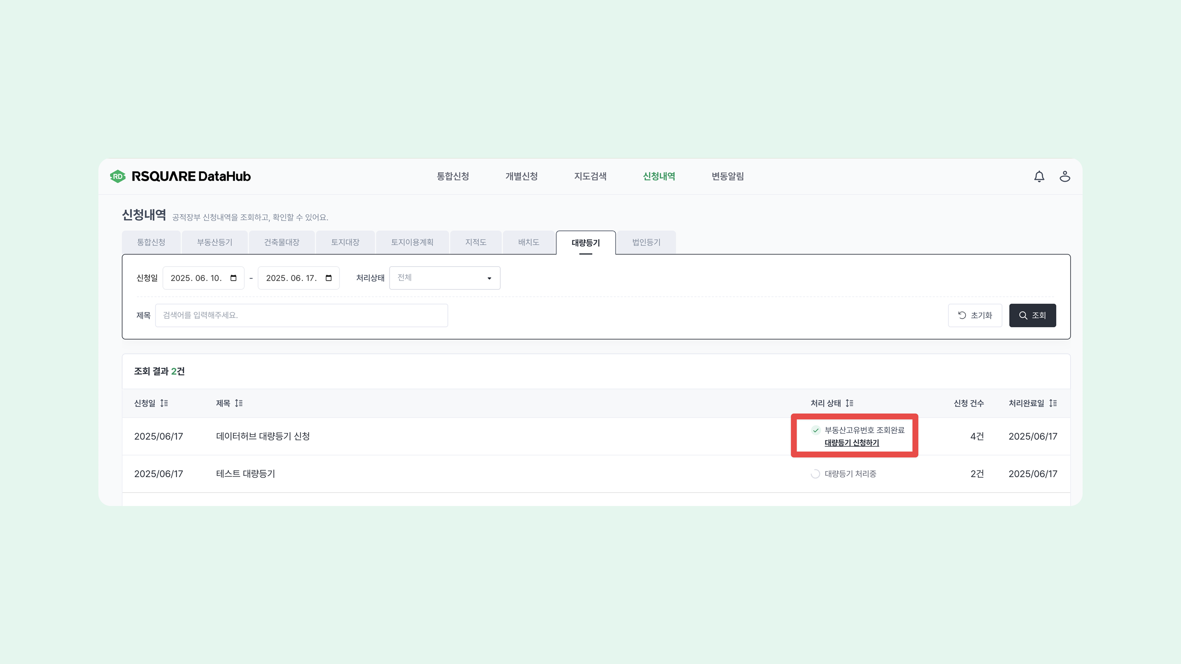Open the 변동알림 menu
Screen dimensions: 1181x664
(x=728, y=176)
